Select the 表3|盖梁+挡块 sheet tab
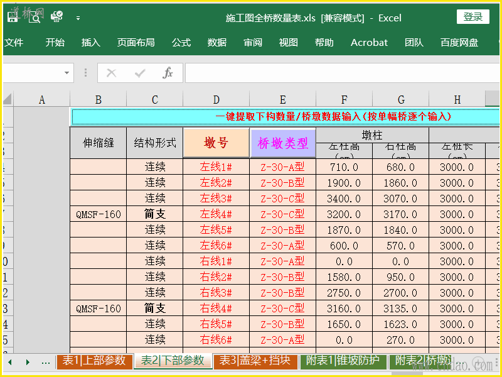502x377 pixels. click(255, 361)
